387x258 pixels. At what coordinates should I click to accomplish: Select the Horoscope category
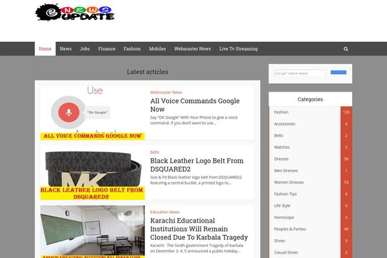point(284,217)
